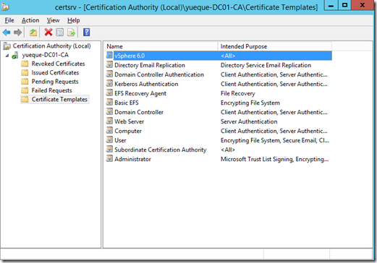Select the vSphere 6.0 template name
The height and width of the screenshot is (263, 377).
(130, 56)
